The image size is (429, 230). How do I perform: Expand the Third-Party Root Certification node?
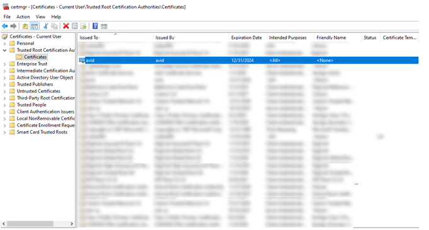[x=4, y=98]
